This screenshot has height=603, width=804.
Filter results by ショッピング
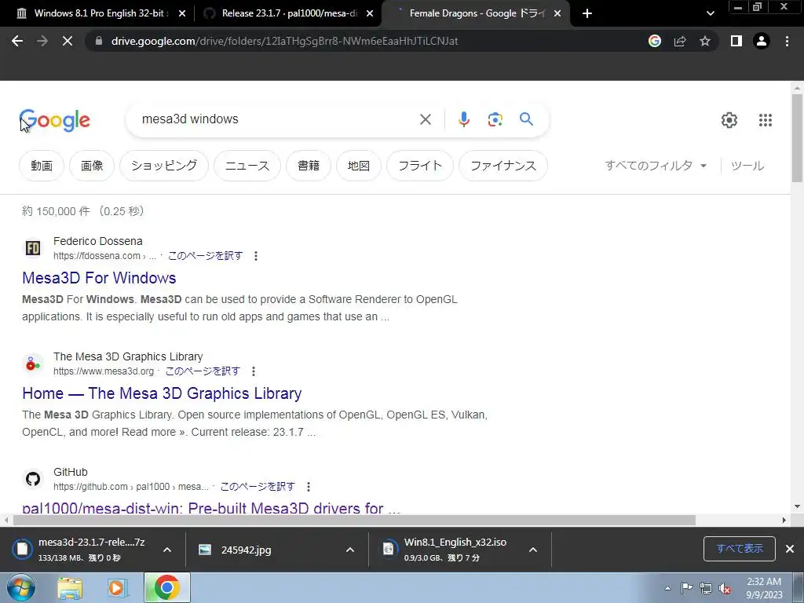coord(164,166)
